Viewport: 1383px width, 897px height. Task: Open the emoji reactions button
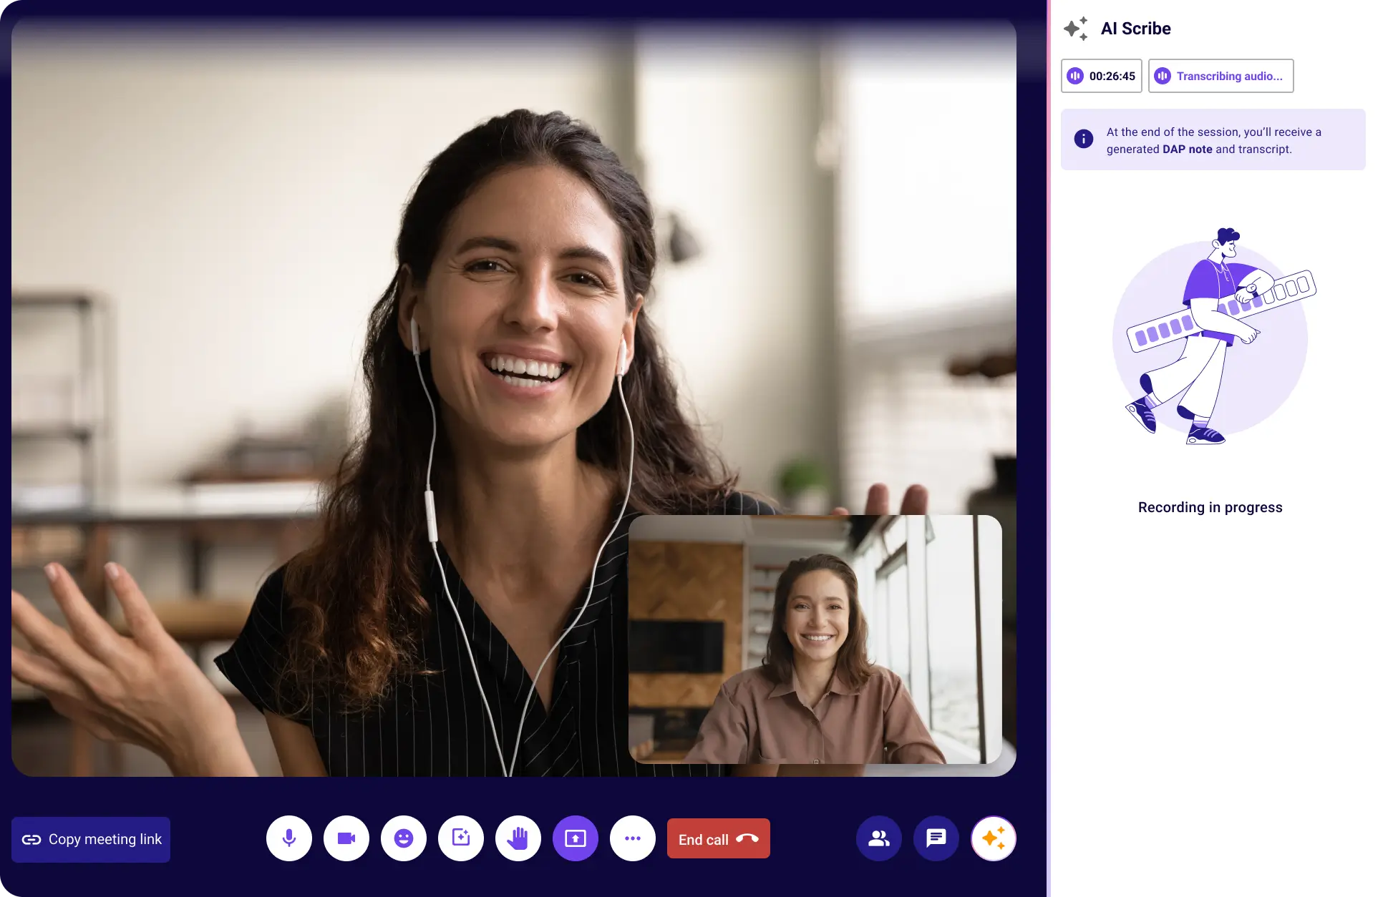tap(404, 838)
